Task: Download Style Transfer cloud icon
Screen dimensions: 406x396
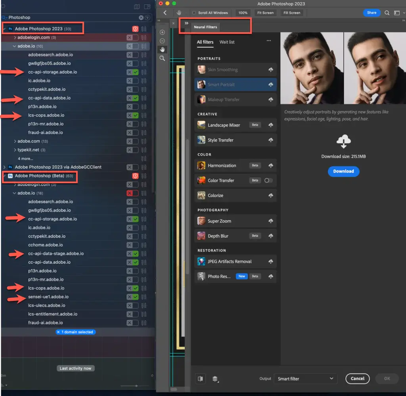Action: coord(270,140)
